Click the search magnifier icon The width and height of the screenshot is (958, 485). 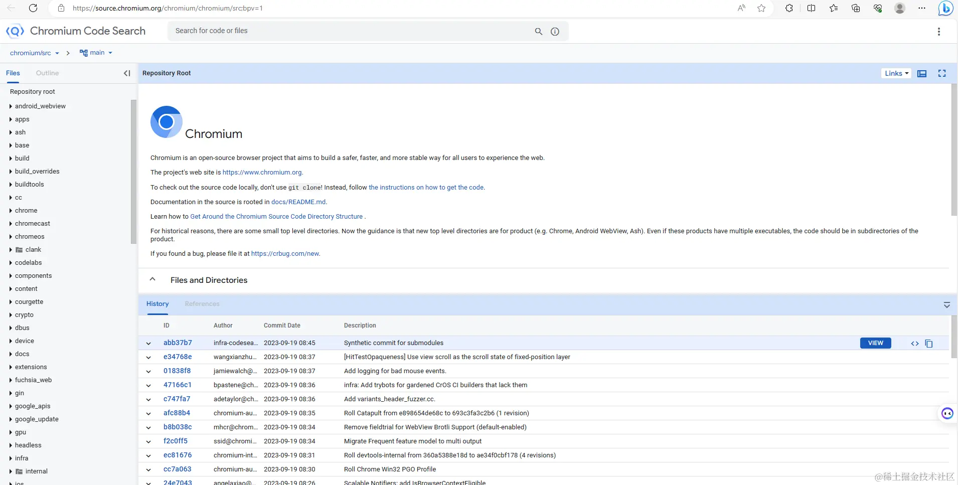[x=539, y=31]
